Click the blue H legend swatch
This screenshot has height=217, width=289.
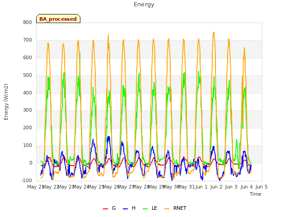point(126,209)
